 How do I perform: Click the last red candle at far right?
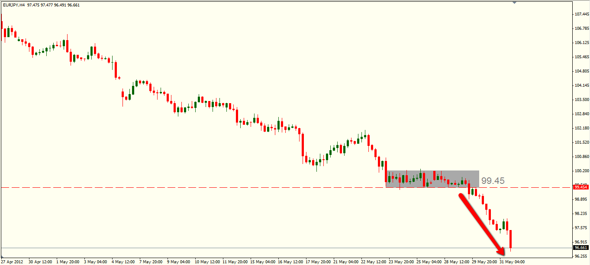tap(511, 240)
